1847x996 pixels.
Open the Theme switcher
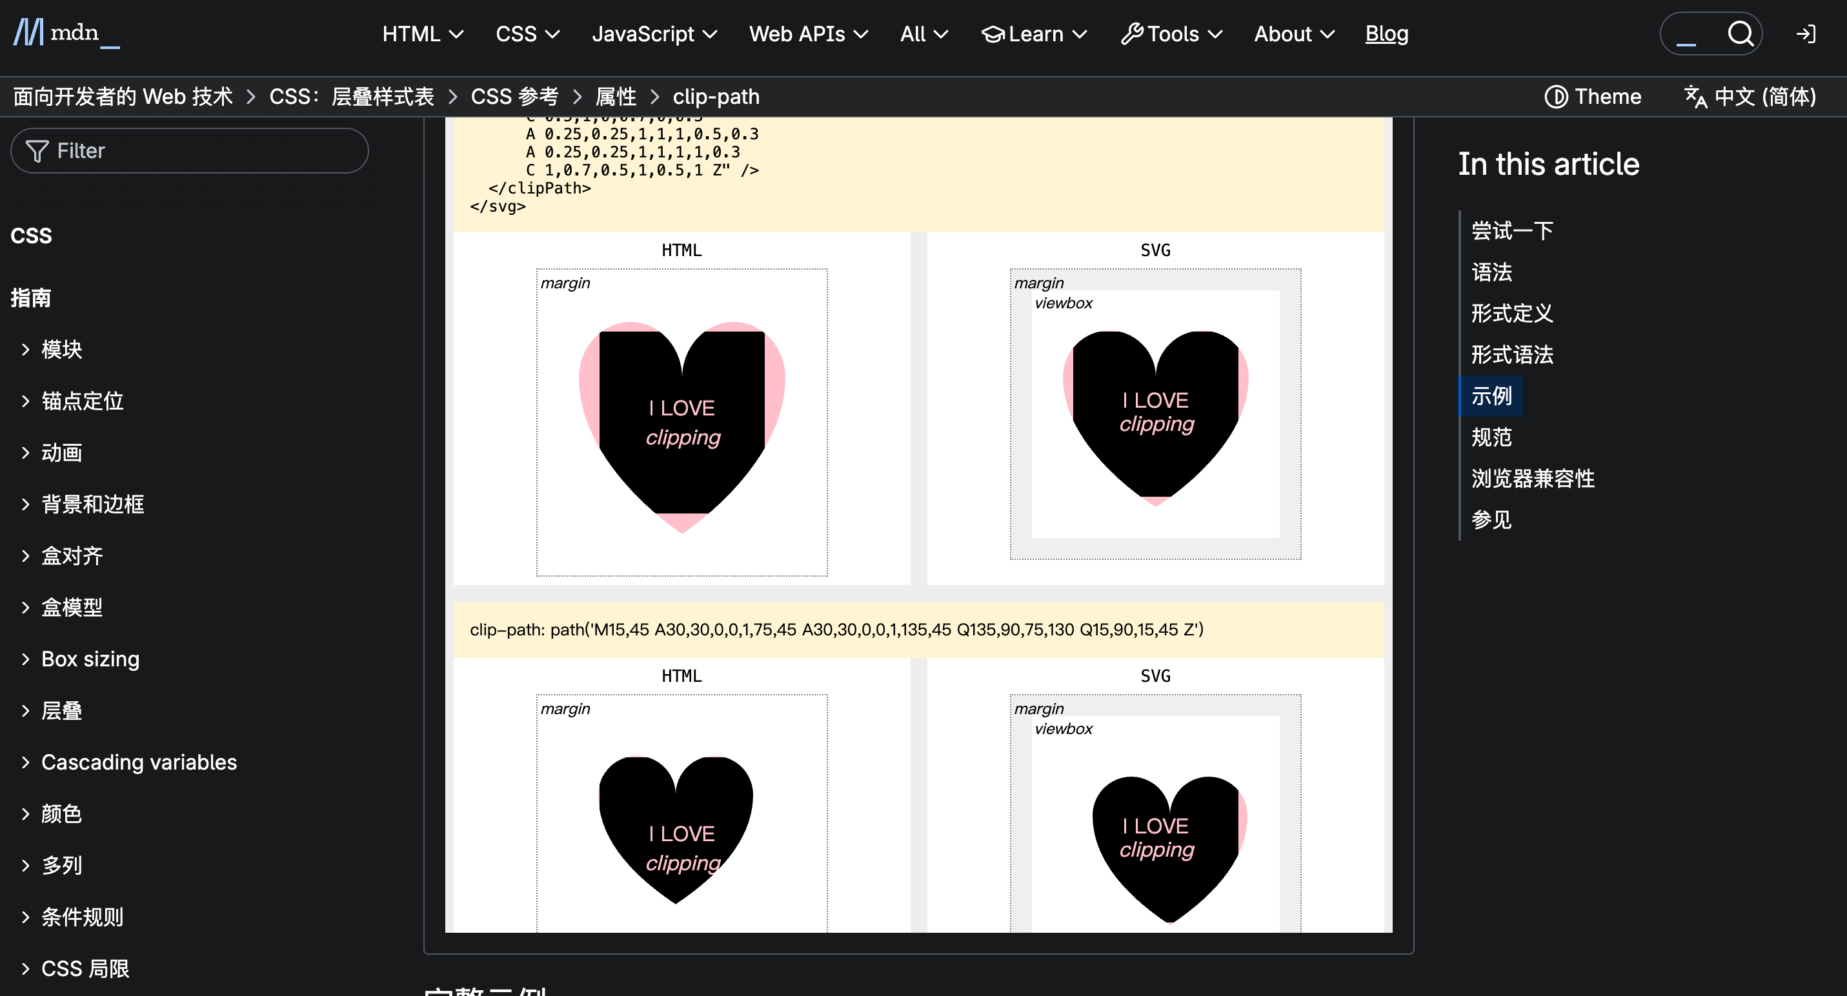pos(1593,97)
